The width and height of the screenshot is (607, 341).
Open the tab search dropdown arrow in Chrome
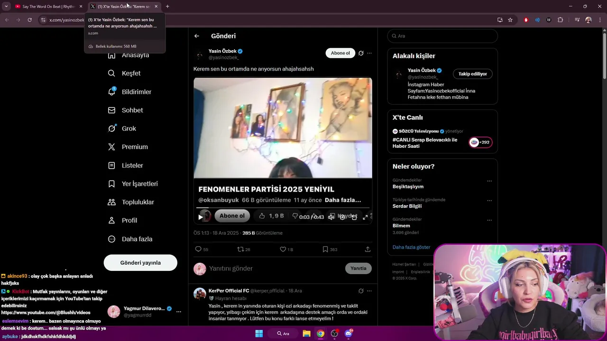tap(6, 7)
